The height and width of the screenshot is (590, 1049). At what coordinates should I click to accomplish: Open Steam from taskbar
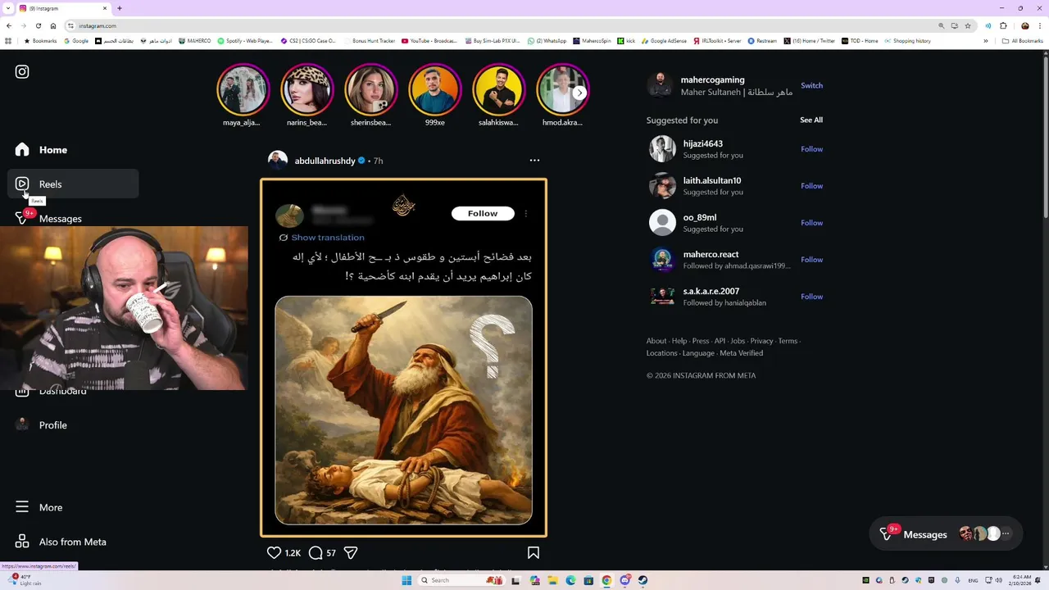pyautogui.click(x=643, y=580)
